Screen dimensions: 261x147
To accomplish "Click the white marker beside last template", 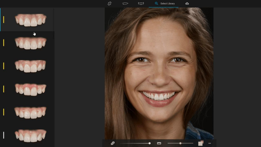I will point(4,135).
